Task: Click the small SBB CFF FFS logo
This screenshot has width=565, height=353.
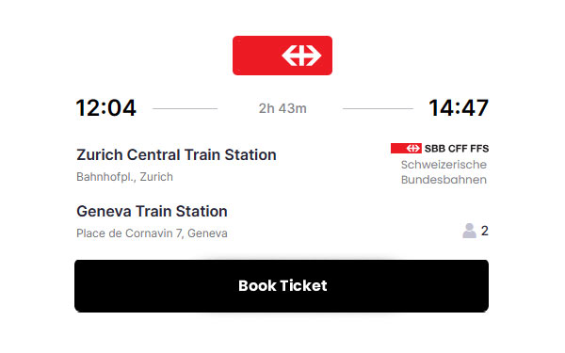Action: click(x=440, y=148)
